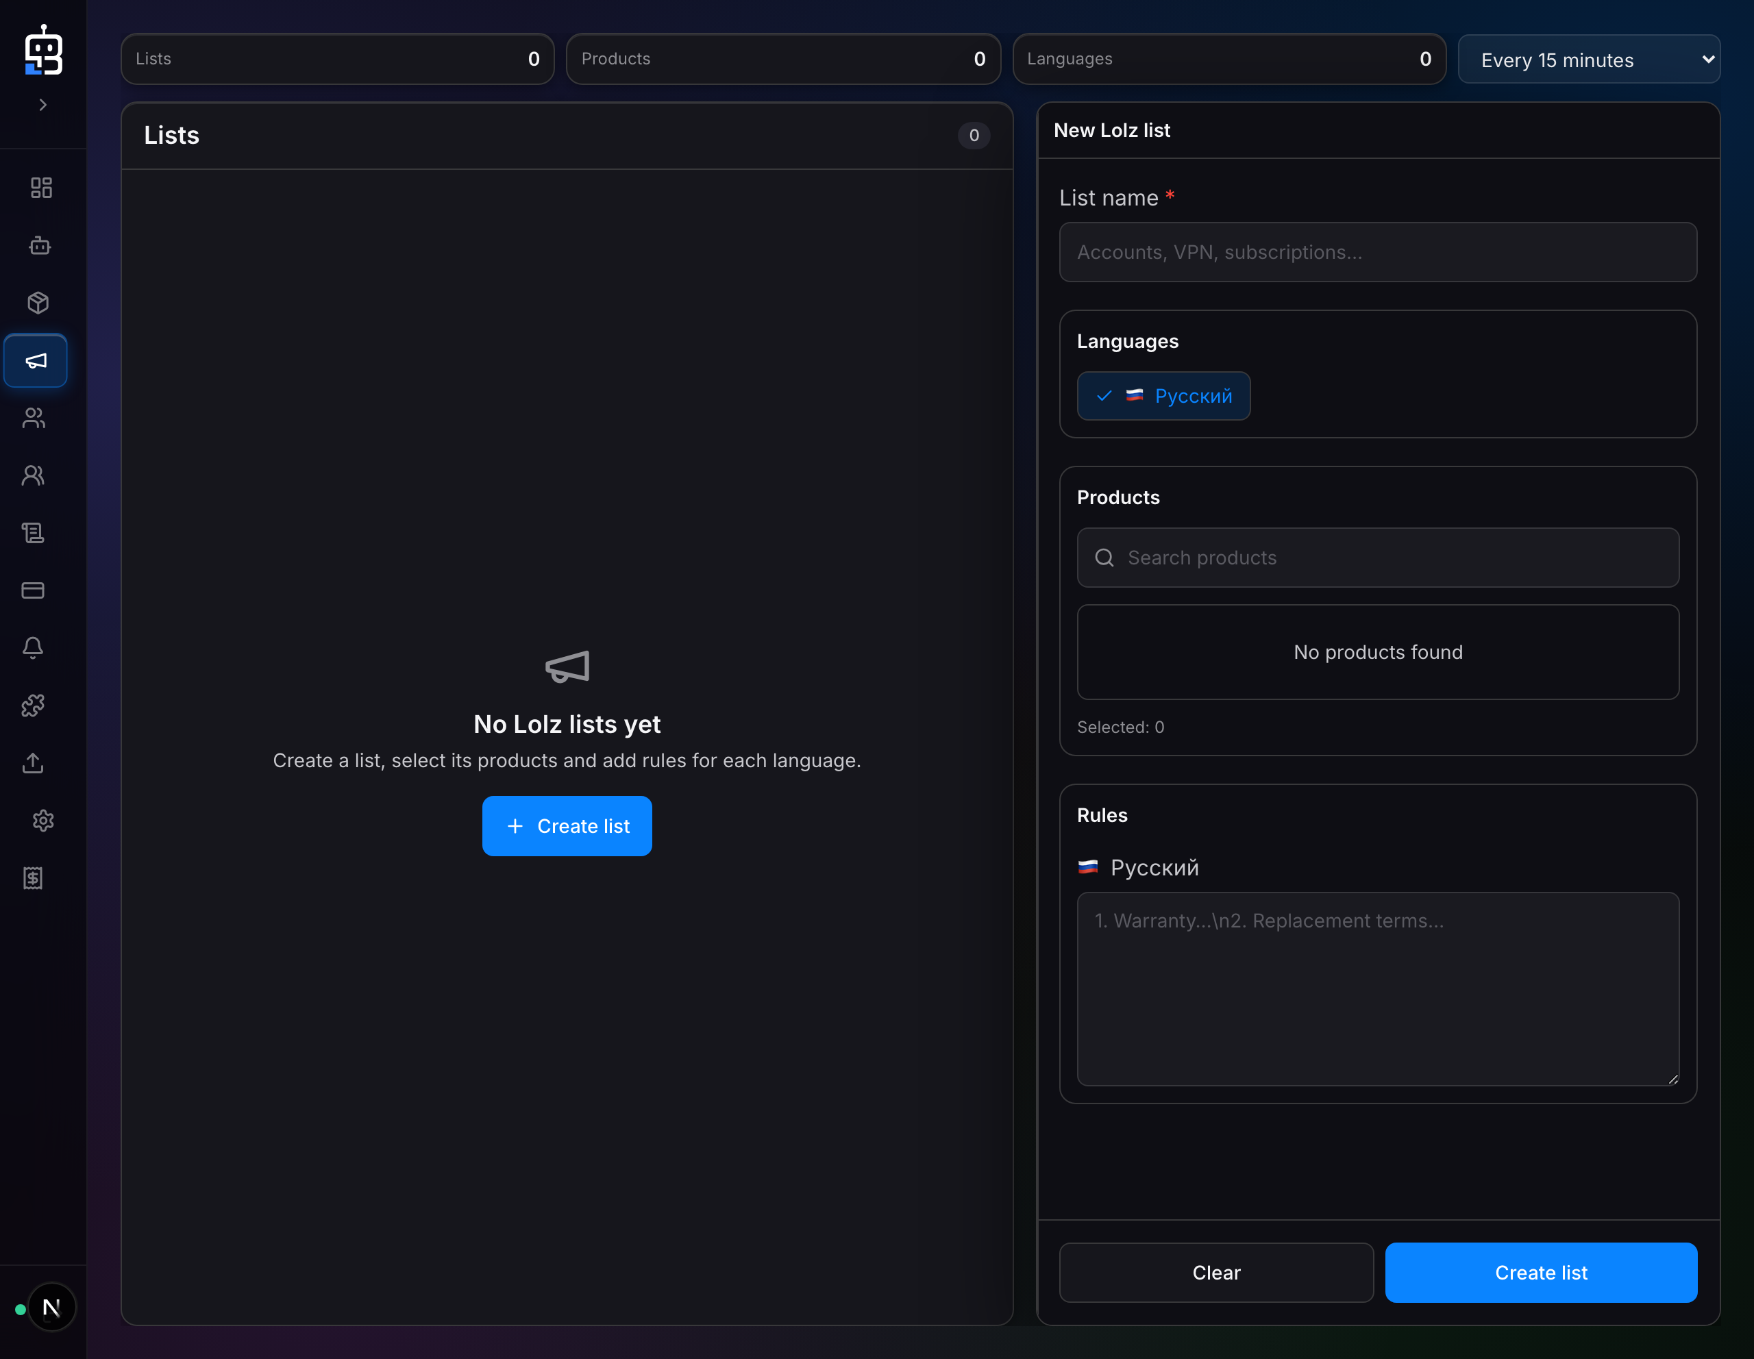Screen dimensions: 1754x1359
Task: Open the group users icon in sidebar
Action: click(34, 419)
